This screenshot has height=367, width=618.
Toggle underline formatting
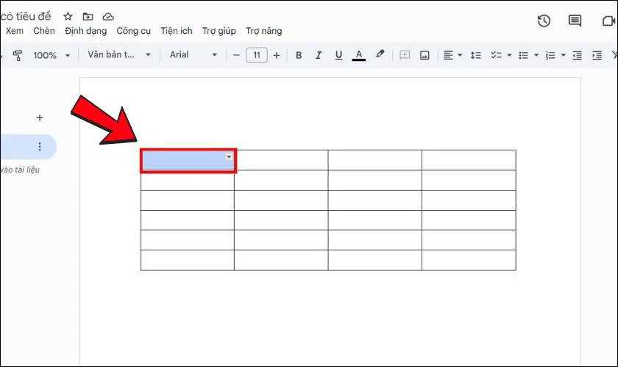[338, 55]
